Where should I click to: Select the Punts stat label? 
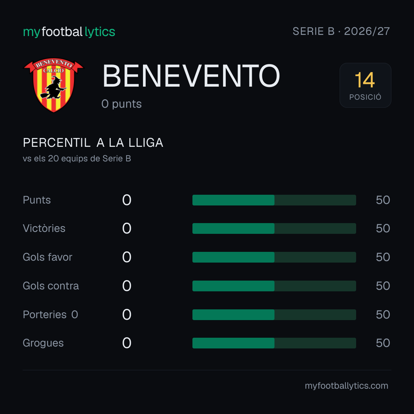click(37, 200)
